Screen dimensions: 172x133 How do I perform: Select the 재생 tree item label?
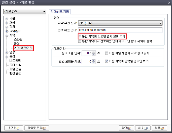(12, 23)
